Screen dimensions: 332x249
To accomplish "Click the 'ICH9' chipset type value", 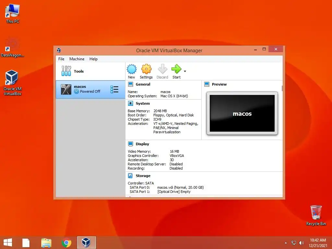I will pyautogui.click(x=157, y=119).
